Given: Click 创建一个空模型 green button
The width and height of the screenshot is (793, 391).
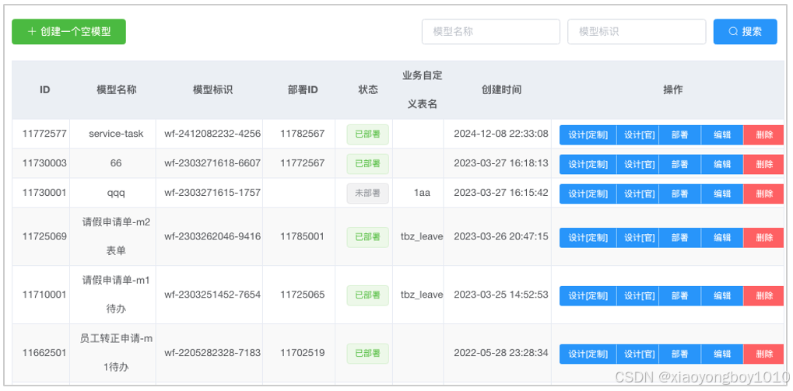Looking at the screenshot, I should [68, 31].
